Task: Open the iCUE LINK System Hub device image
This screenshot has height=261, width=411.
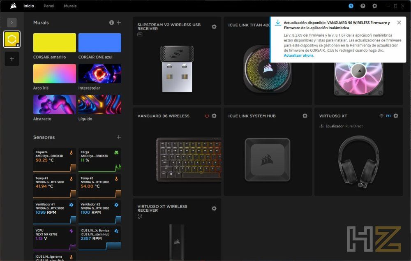Action: click(268, 159)
